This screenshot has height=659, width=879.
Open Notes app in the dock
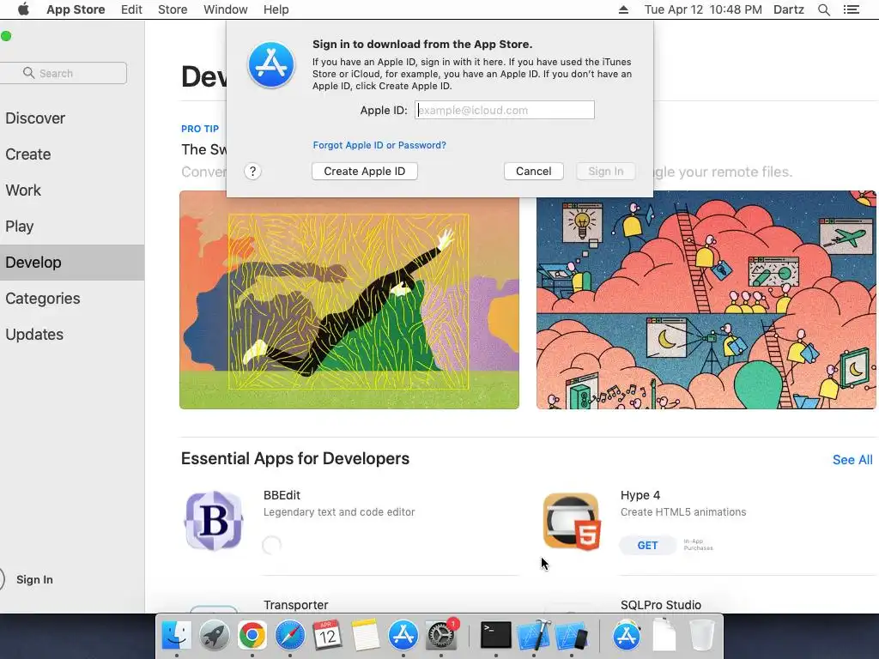pyautogui.click(x=366, y=636)
